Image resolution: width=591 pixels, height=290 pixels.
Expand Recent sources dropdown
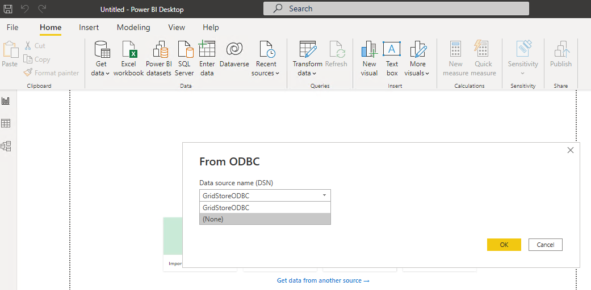266,72
